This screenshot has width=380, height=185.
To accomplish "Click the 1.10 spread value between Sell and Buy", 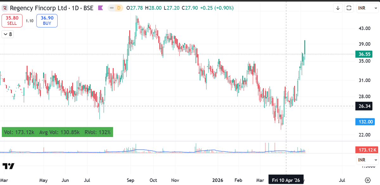I will tap(29, 21).
